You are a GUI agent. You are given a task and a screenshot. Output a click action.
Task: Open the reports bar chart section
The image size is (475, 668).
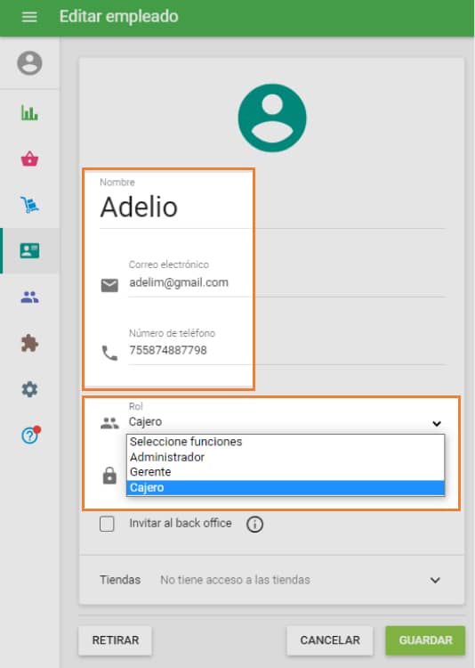click(x=29, y=113)
